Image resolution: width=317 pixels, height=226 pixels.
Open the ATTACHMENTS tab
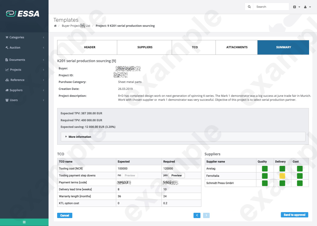236,47
